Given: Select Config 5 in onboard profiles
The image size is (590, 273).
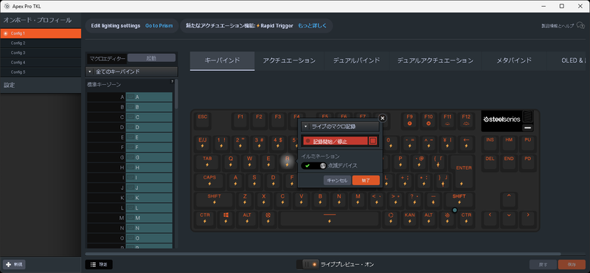Looking at the screenshot, I should point(41,72).
